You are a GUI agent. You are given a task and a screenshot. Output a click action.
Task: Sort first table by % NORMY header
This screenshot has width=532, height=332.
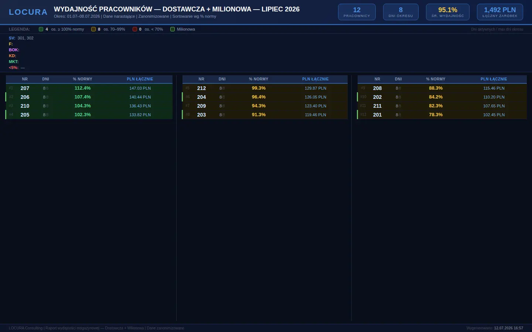click(x=82, y=79)
